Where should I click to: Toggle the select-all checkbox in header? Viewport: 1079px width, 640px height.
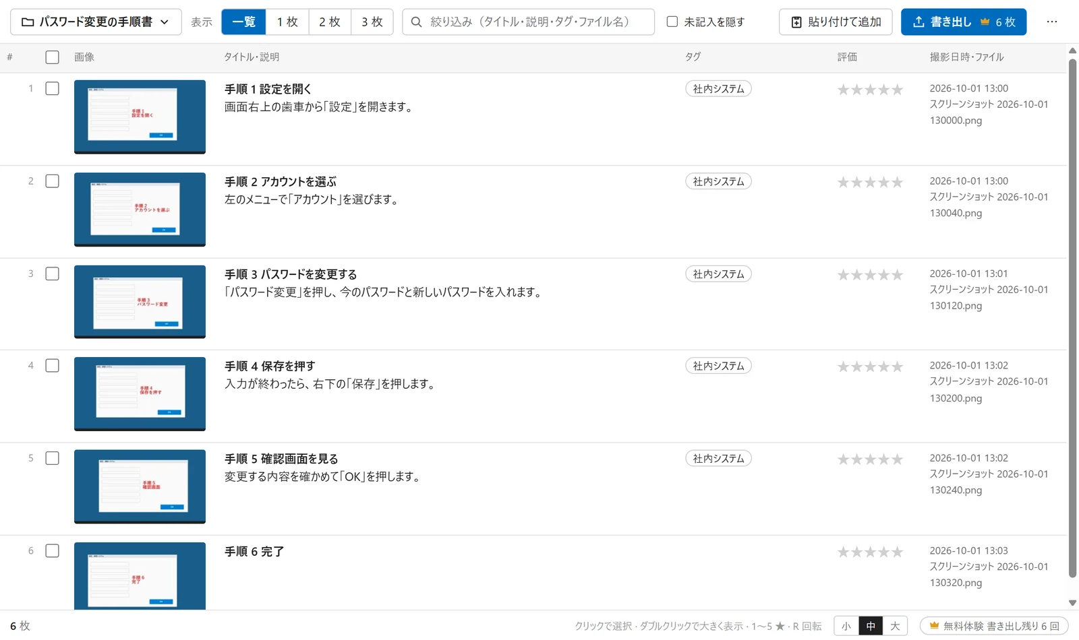[52, 57]
